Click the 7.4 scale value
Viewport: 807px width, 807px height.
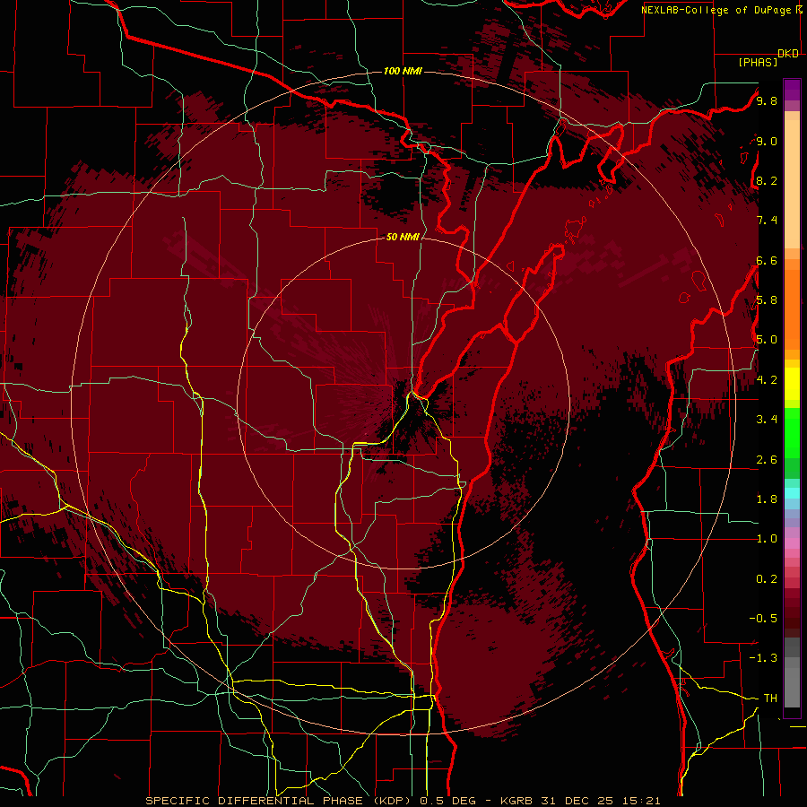point(767,221)
